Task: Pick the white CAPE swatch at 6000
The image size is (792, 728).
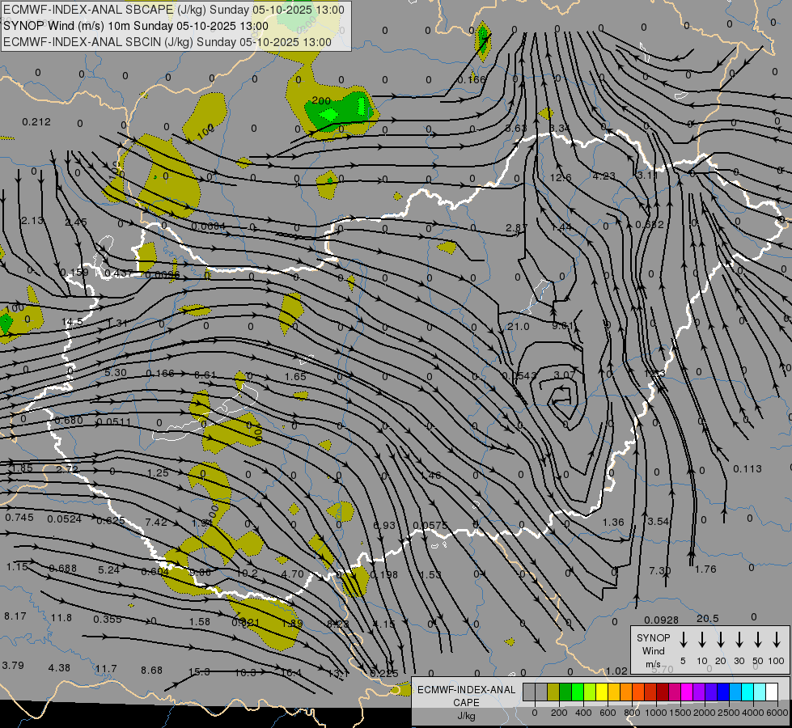Action: tap(772, 692)
